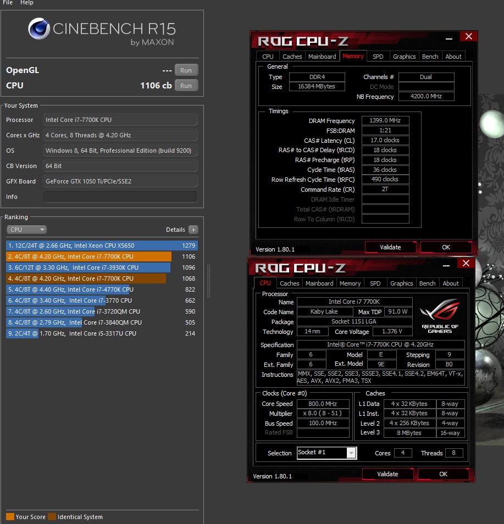Open the Help menu in Cinebench
Screen dimensions: 504x524
pos(27,3)
